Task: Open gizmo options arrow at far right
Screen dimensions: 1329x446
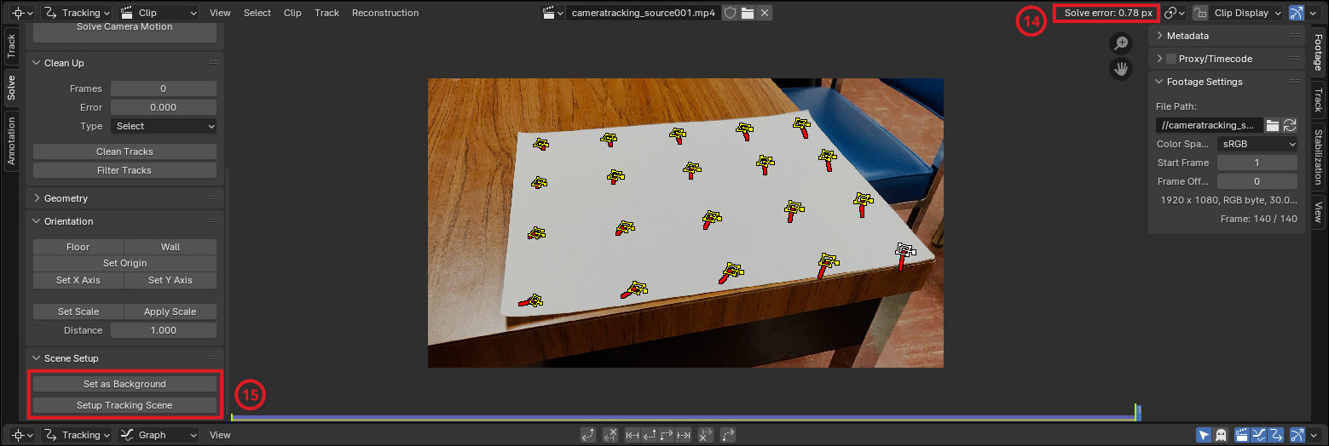Action: pyautogui.click(x=1314, y=13)
